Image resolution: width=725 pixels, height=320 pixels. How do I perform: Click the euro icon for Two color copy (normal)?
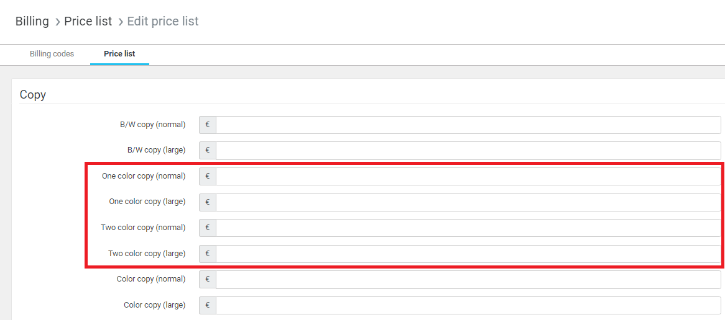(x=208, y=228)
